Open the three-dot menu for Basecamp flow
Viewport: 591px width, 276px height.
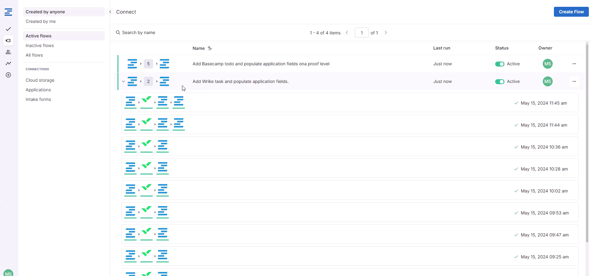point(574,64)
